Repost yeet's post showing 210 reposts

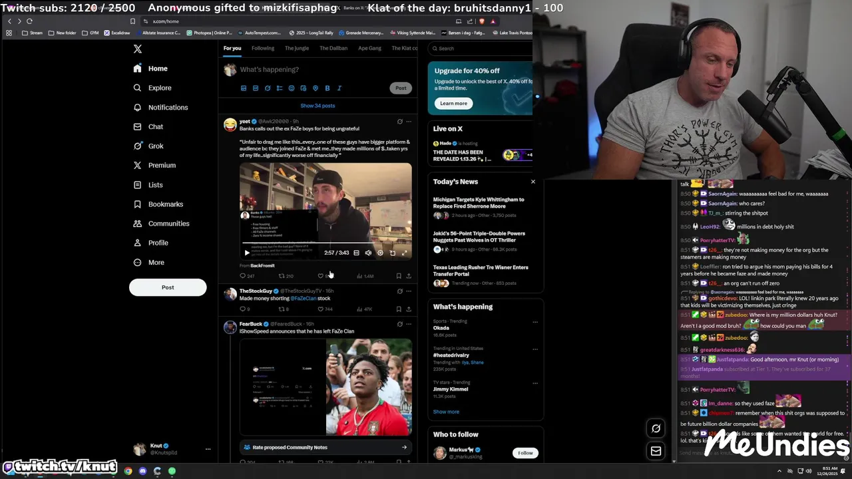(x=286, y=276)
